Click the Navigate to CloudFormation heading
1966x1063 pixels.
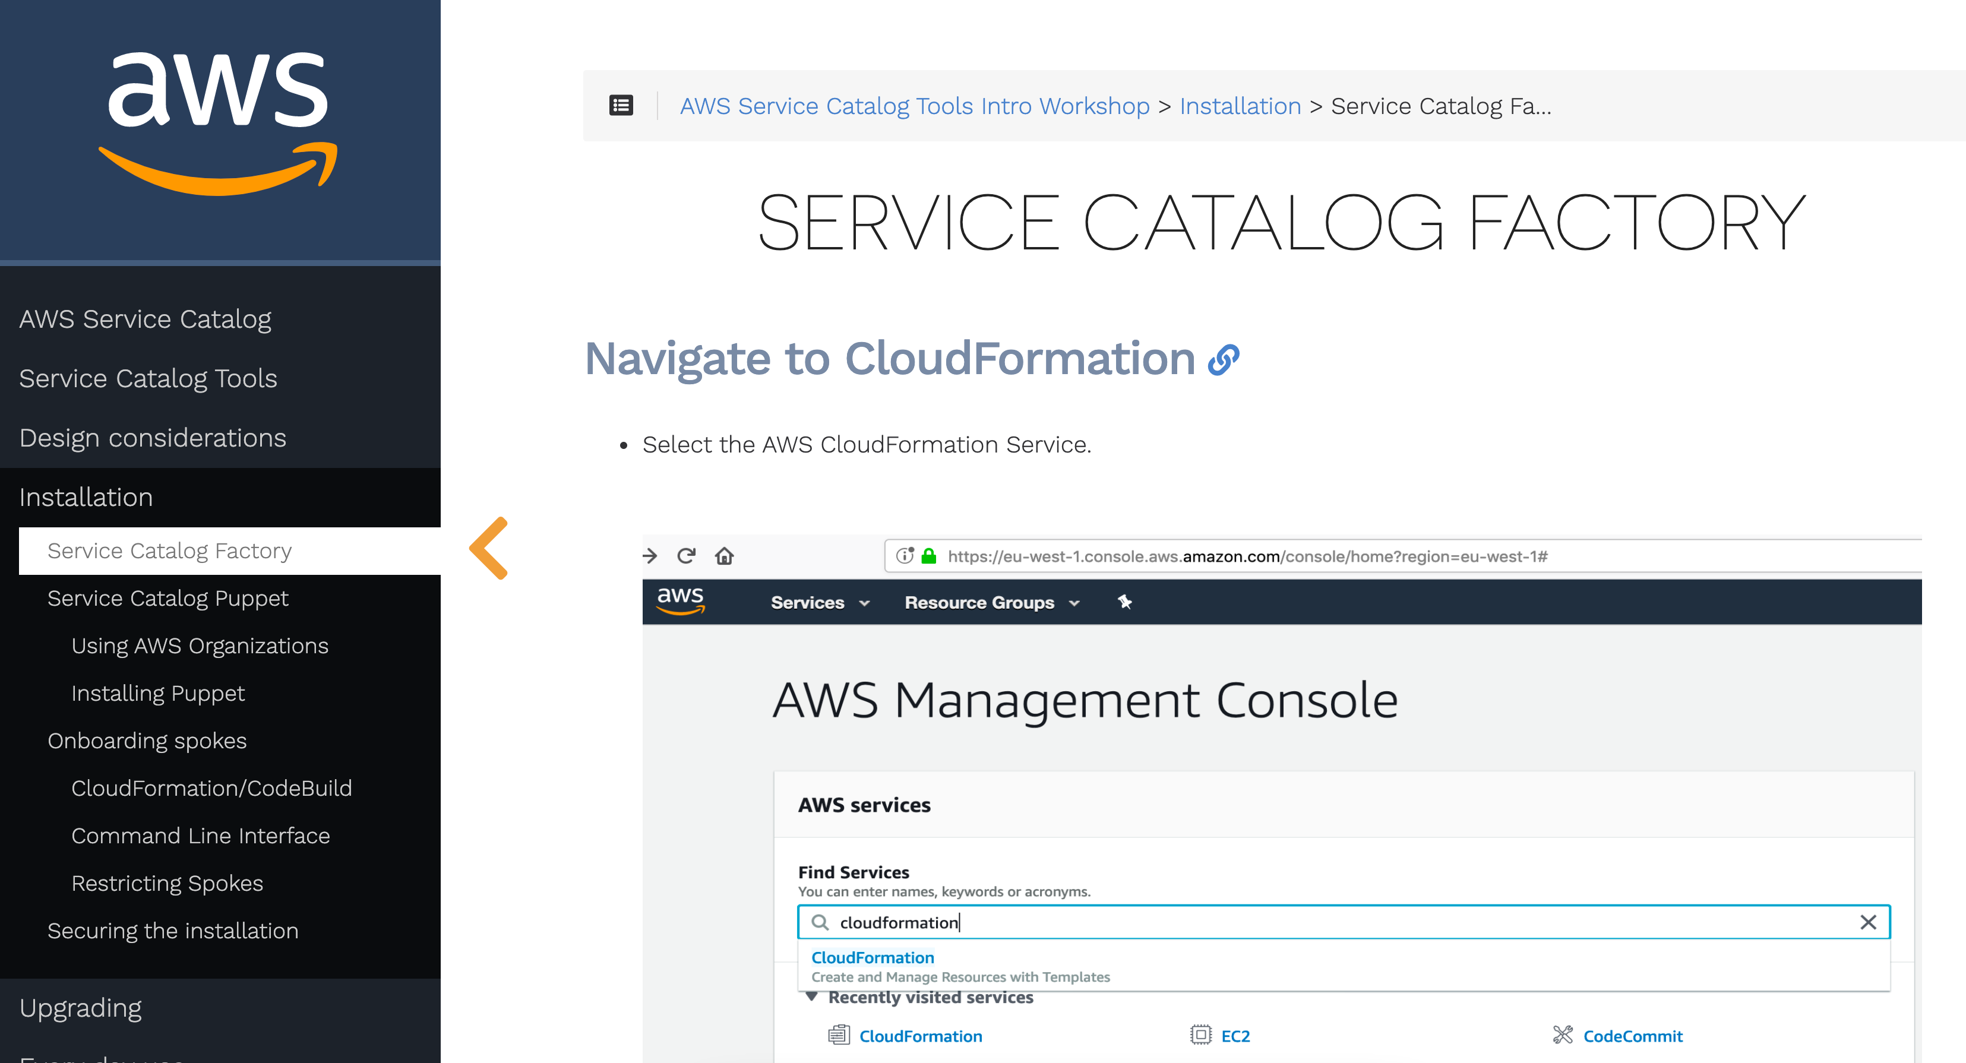(890, 359)
